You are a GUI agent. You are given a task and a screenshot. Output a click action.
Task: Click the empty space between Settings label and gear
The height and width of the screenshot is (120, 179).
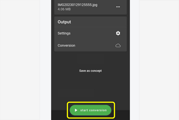point(93,33)
